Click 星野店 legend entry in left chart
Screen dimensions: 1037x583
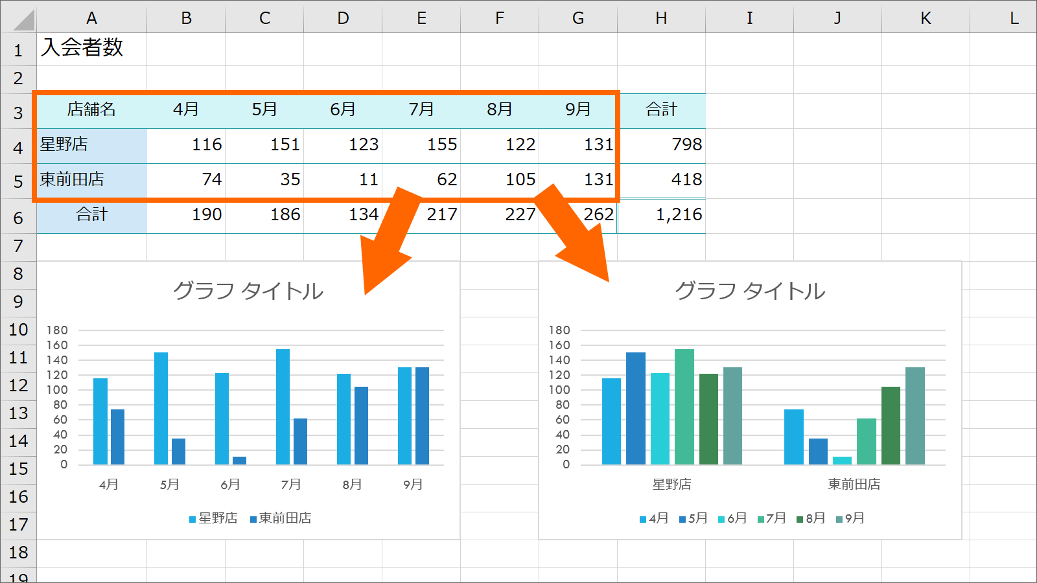[213, 518]
